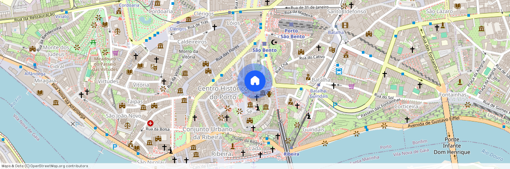Click the statue bust icon left of Batalha

(308, 77)
